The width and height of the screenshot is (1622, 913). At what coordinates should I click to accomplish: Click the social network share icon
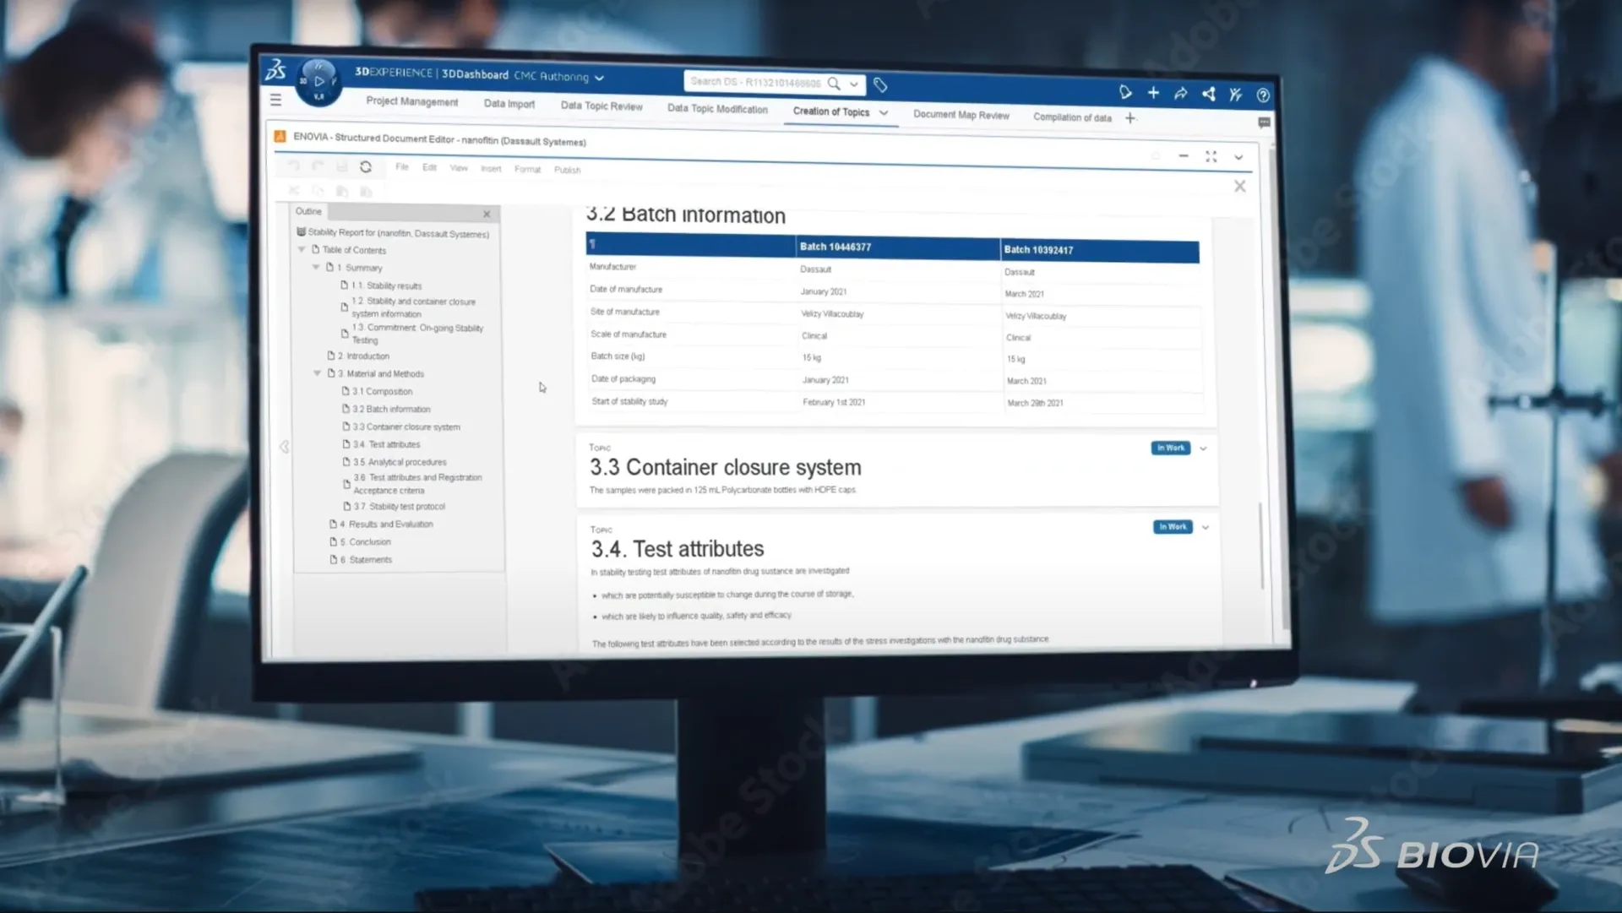pos(1209,95)
